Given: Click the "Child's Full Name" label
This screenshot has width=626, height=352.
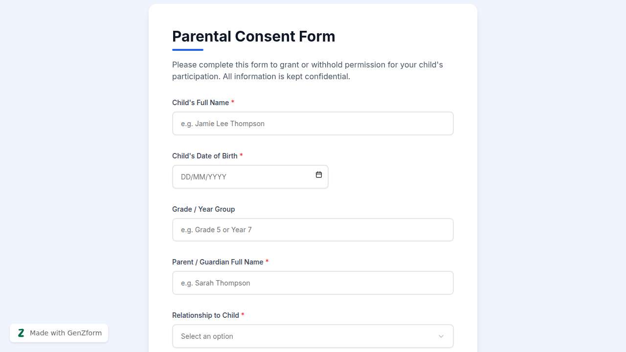Looking at the screenshot, I should [201, 103].
